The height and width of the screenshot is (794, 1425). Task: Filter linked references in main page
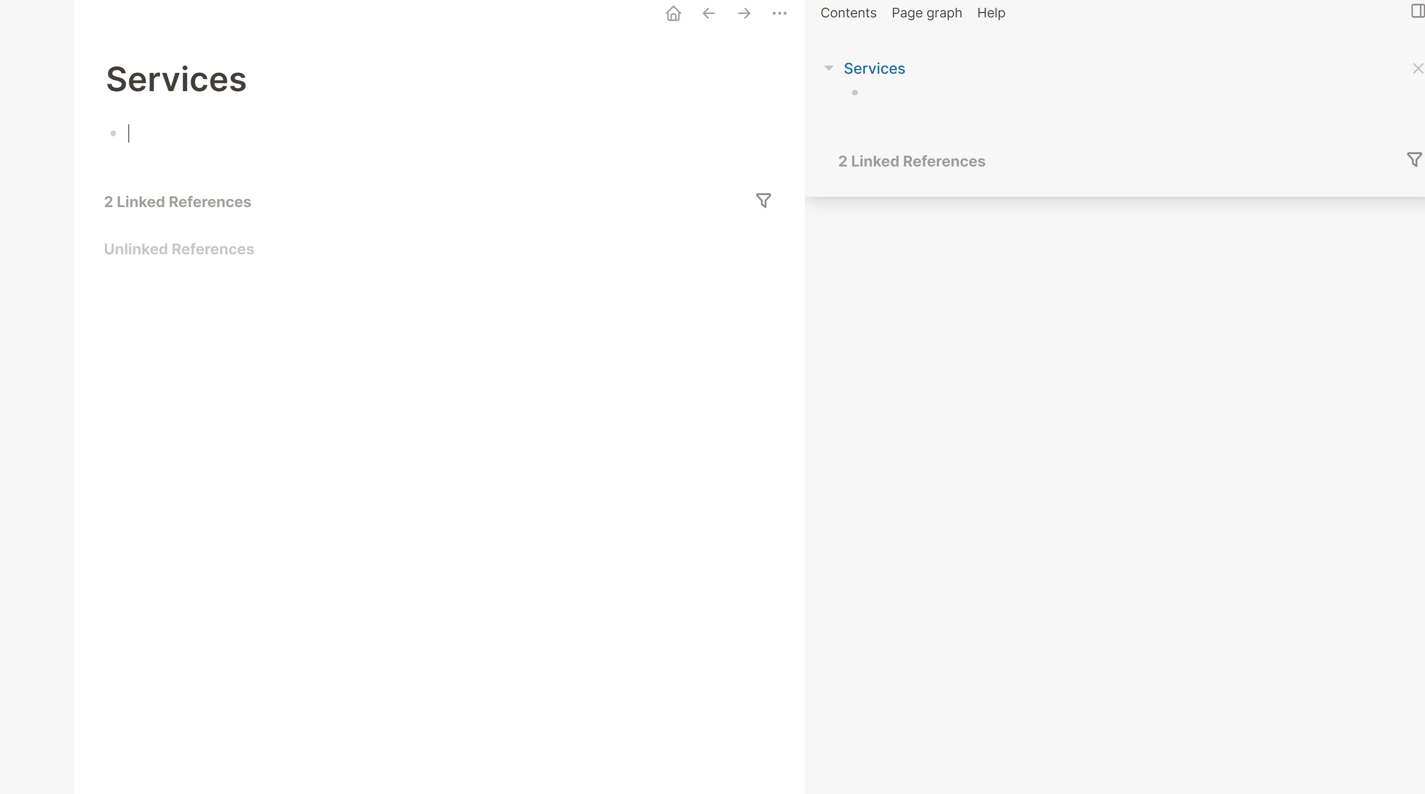click(763, 200)
